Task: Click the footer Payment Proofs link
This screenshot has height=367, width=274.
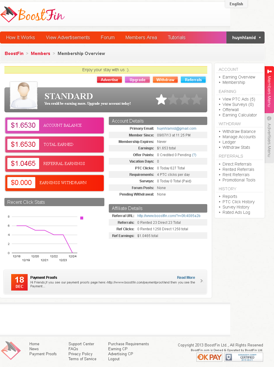Action: click(43, 354)
